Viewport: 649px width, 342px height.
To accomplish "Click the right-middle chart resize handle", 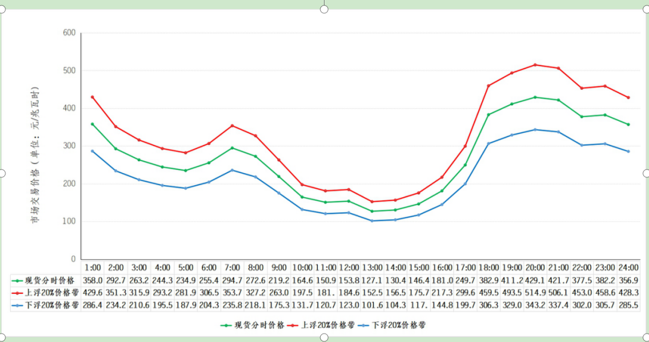I will tap(647, 173).
